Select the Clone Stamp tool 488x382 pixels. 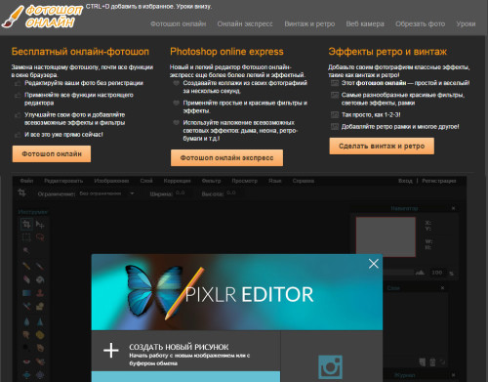pyautogui.click(x=40, y=293)
